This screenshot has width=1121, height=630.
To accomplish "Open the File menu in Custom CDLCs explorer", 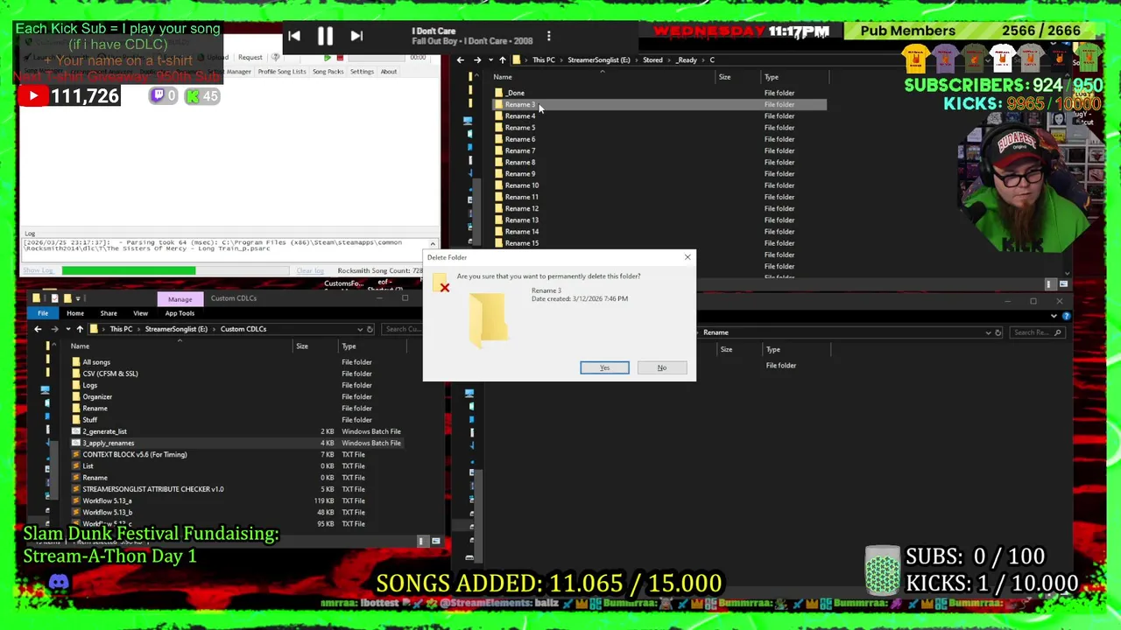I will (x=43, y=313).
